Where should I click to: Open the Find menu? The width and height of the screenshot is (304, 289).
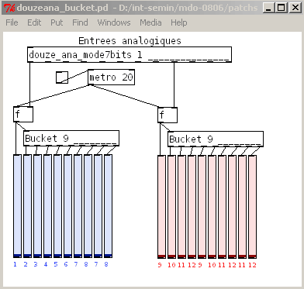point(80,22)
